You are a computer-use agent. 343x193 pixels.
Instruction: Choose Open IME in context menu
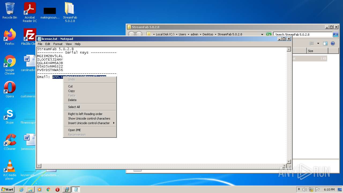tap(90, 130)
